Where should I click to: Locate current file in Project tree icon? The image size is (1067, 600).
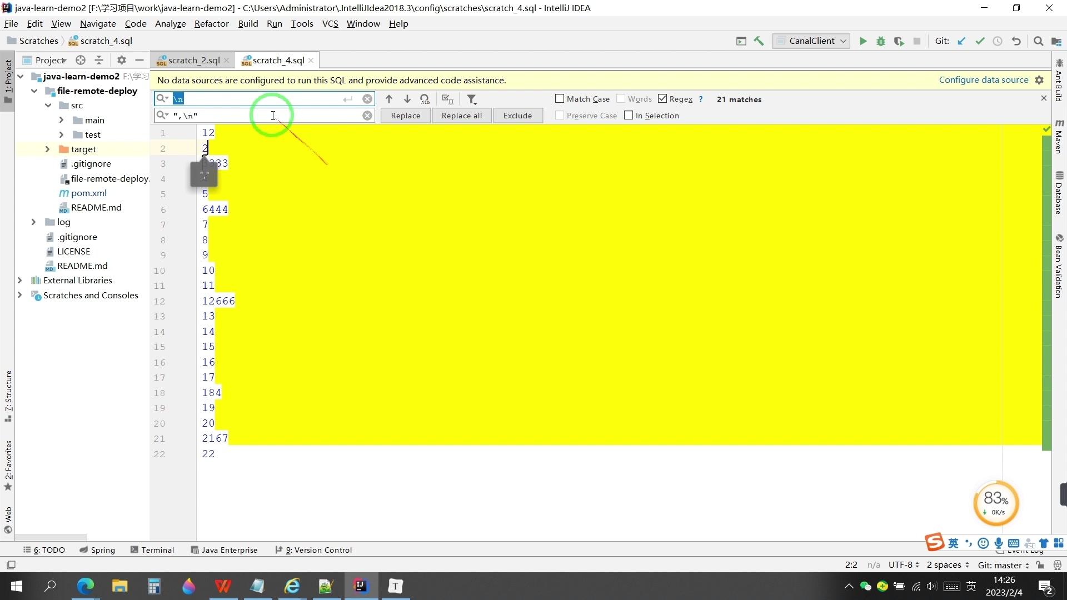tap(81, 60)
